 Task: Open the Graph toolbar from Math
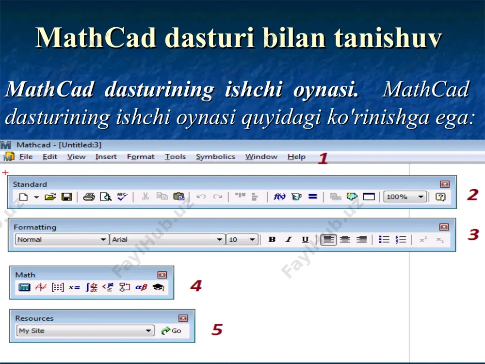(x=41, y=287)
